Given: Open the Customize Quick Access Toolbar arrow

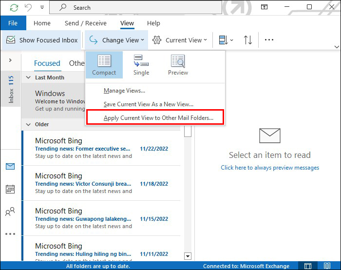Looking at the screenshot, I should (42, 8).
